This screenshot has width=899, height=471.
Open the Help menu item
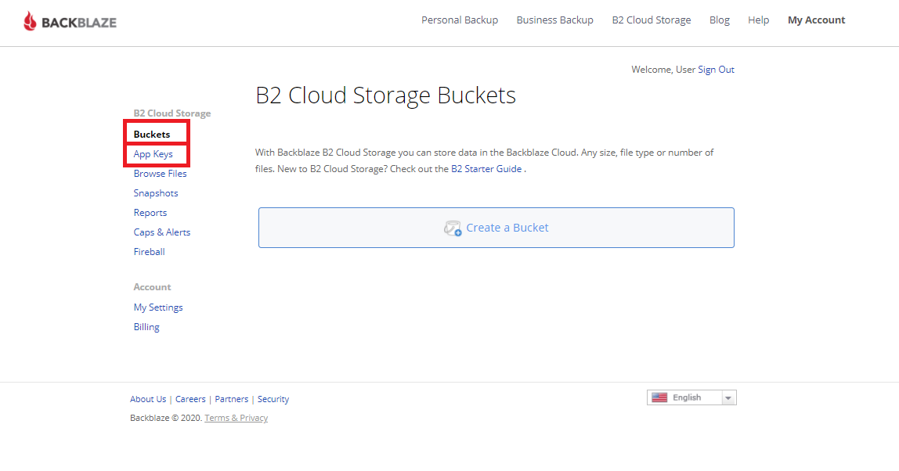tap(758, 20)
